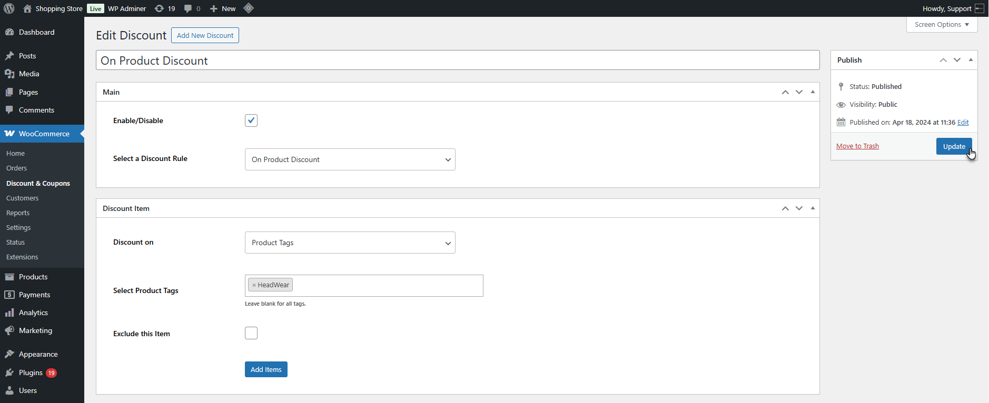Open the WordPress logo menu

coord(9,8)
